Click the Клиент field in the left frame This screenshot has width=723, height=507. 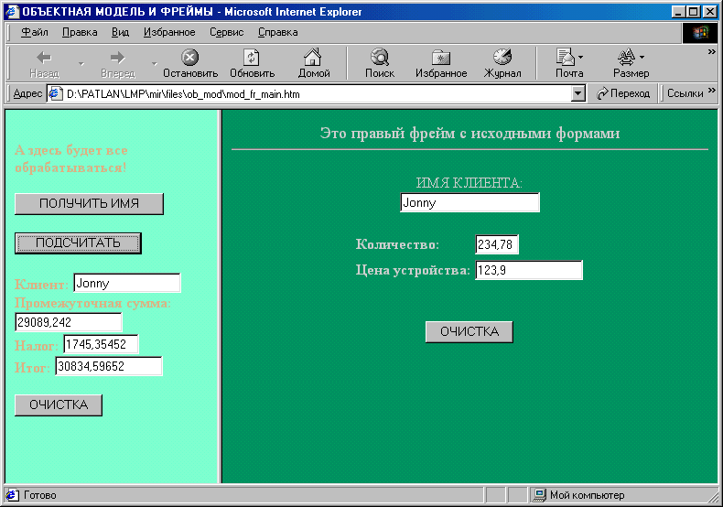(127, 283)
